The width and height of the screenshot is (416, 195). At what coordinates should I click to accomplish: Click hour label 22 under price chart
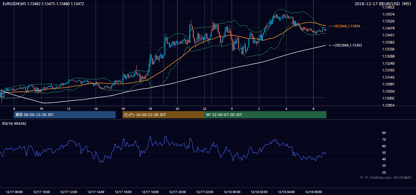tap(205, 109)
